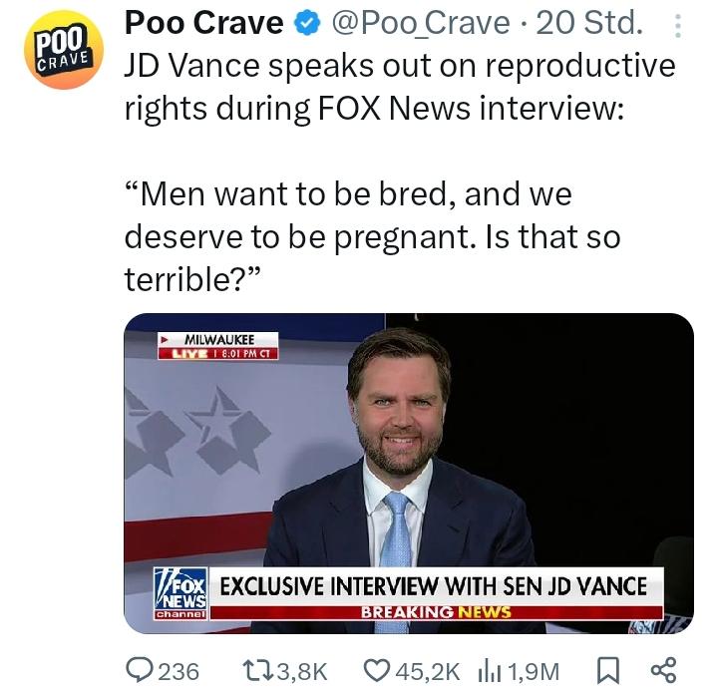Click the 236 replies count
This screenshot has height=694, width=716.
pyautogui.click(x=179, y=672)
